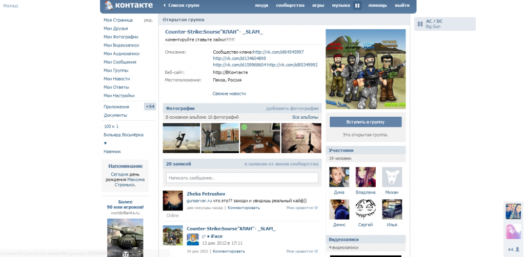Open Сергей's troll-face avatar

(x=365, y=209)
